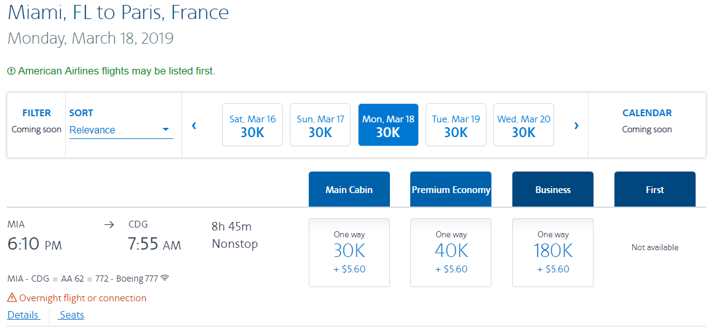Click the Wi-Fi icon beside Boeing 777
The height and width of the screenshot is (332, 711).
165,278
